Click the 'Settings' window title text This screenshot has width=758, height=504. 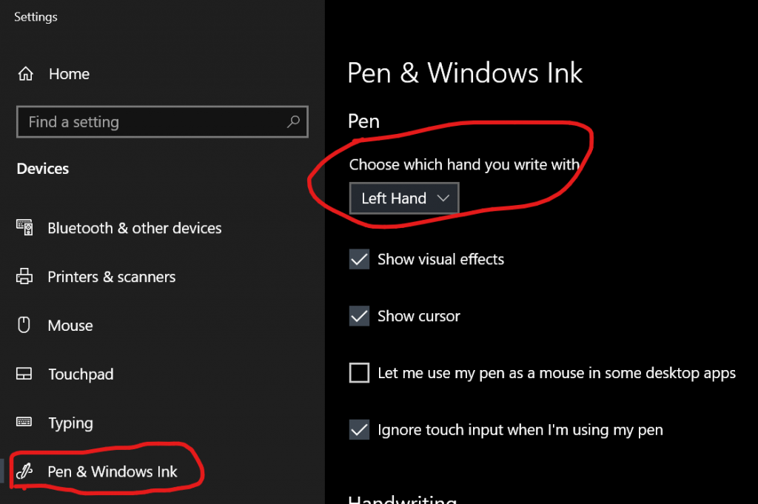(36, 17)
